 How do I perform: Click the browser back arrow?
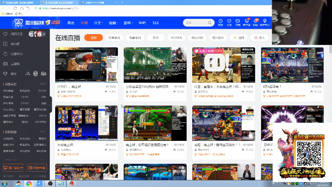[3, 8]
